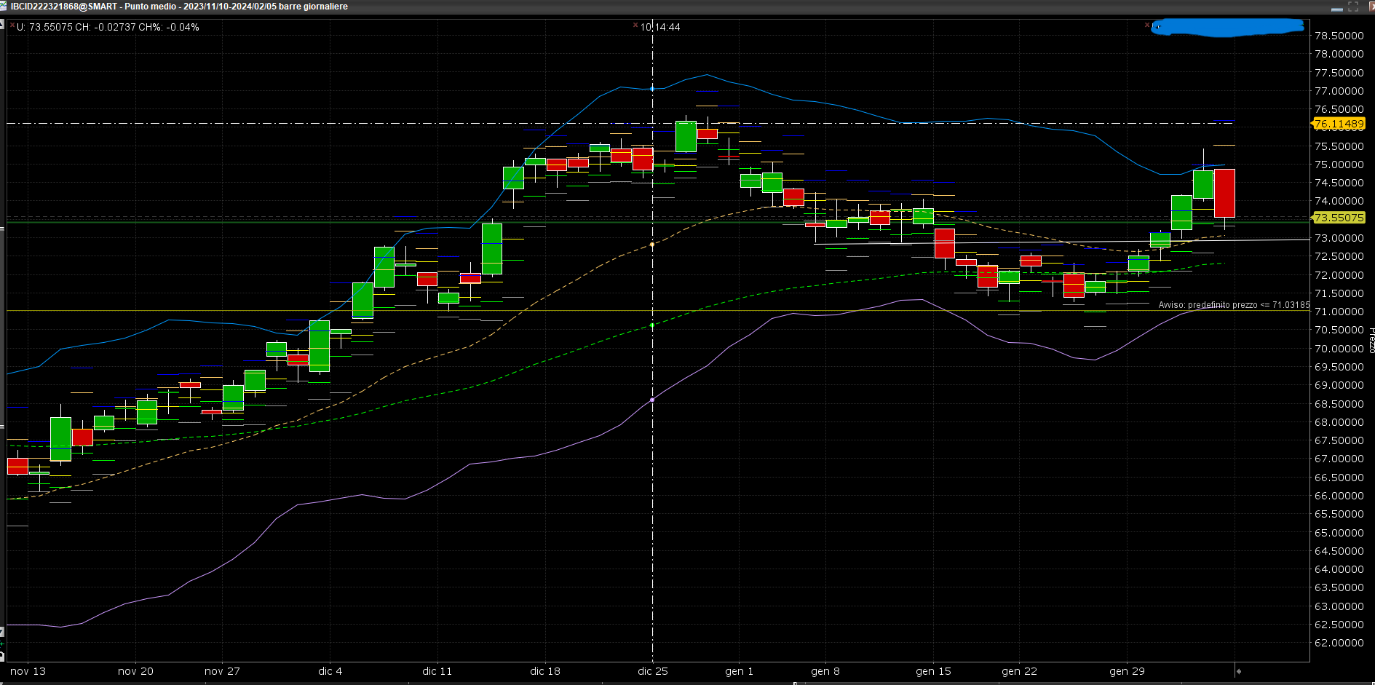
Task: Minimize the chart window
Action: [1336, 8]
